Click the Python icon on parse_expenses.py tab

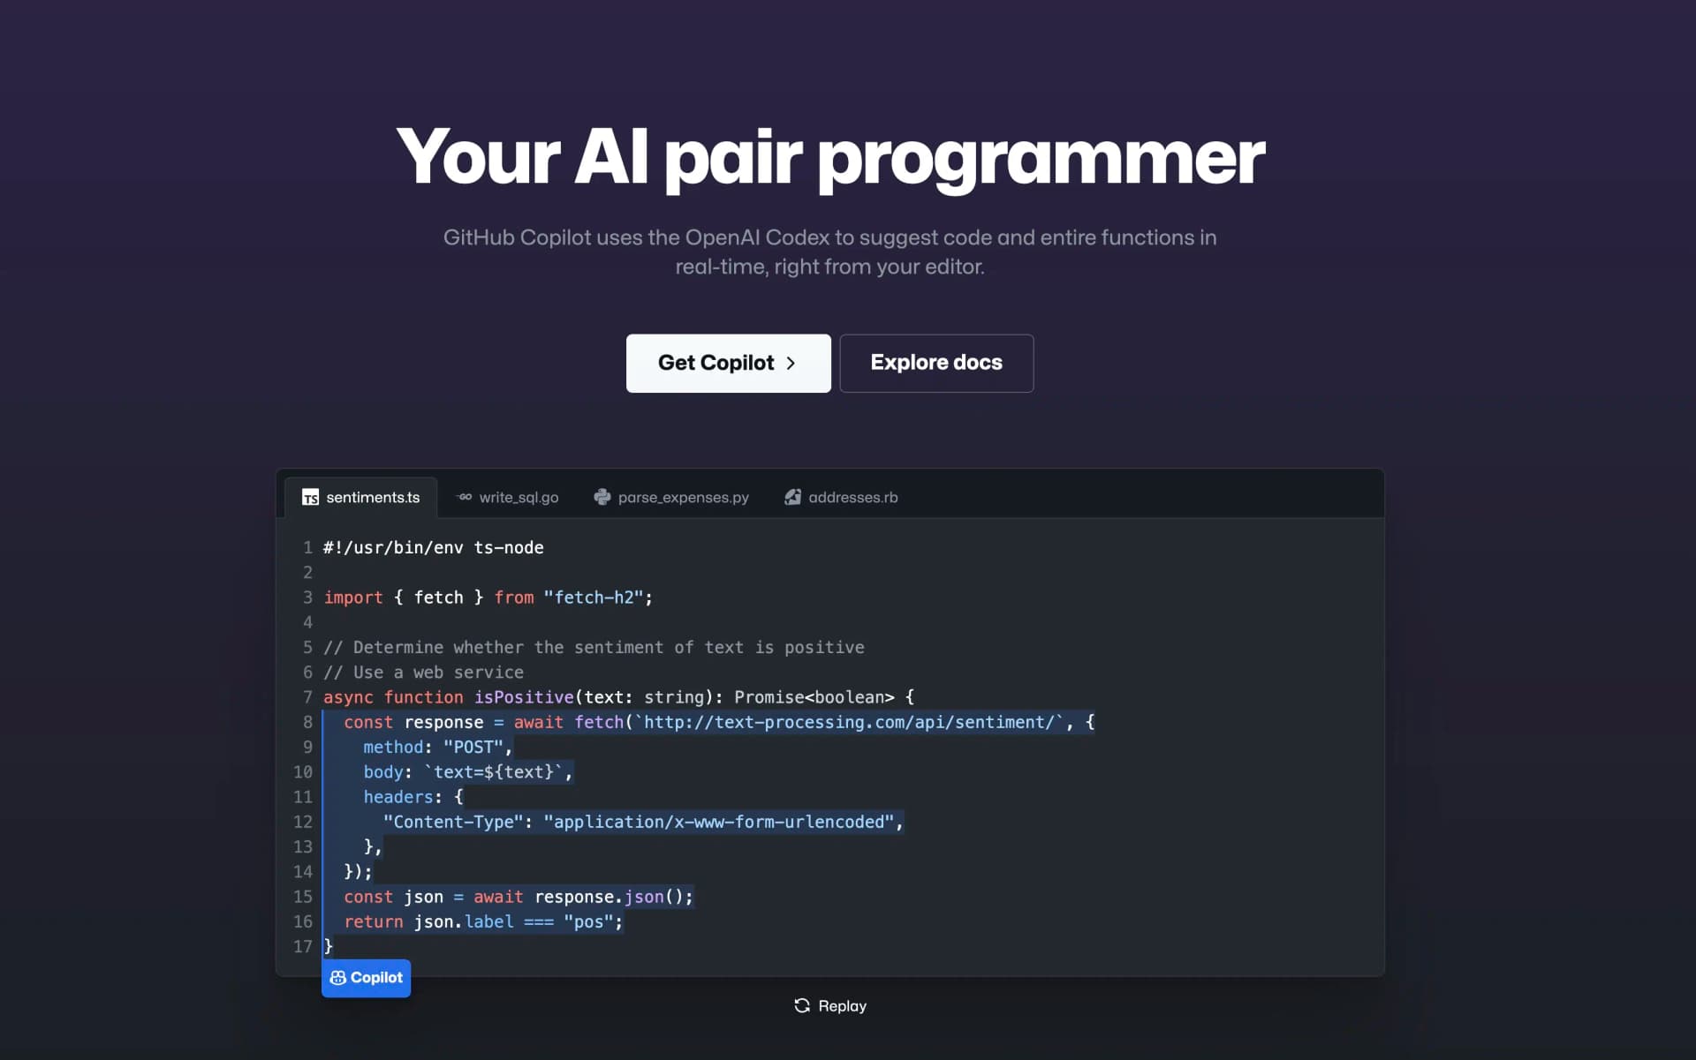pyautogui.click(x=602, y=497)
